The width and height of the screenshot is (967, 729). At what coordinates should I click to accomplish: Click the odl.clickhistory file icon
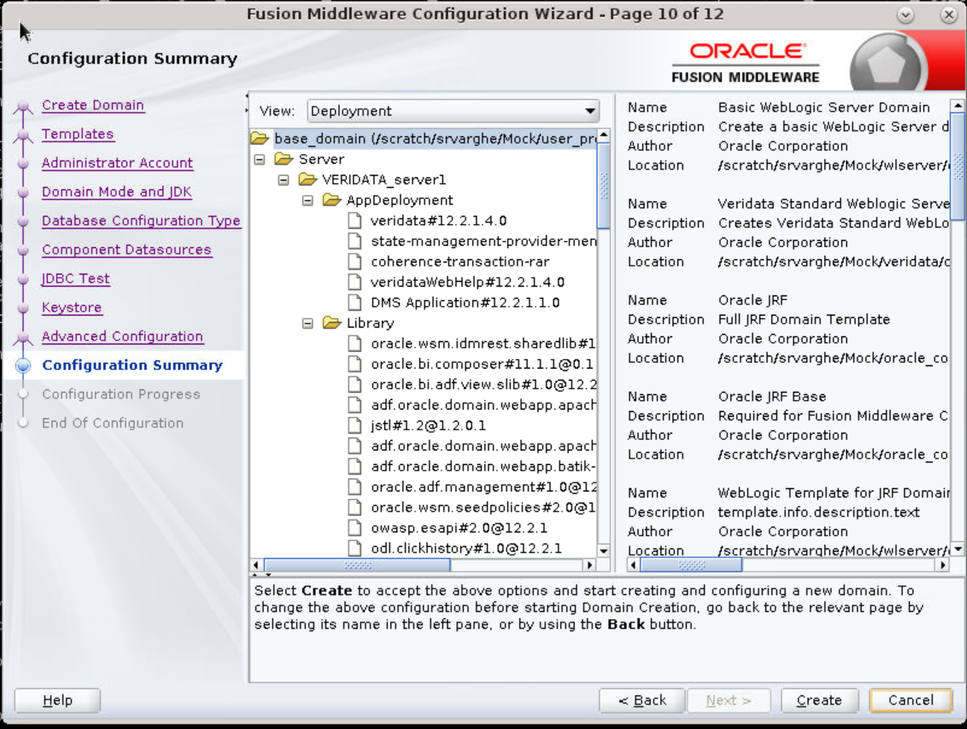[354, 548]
